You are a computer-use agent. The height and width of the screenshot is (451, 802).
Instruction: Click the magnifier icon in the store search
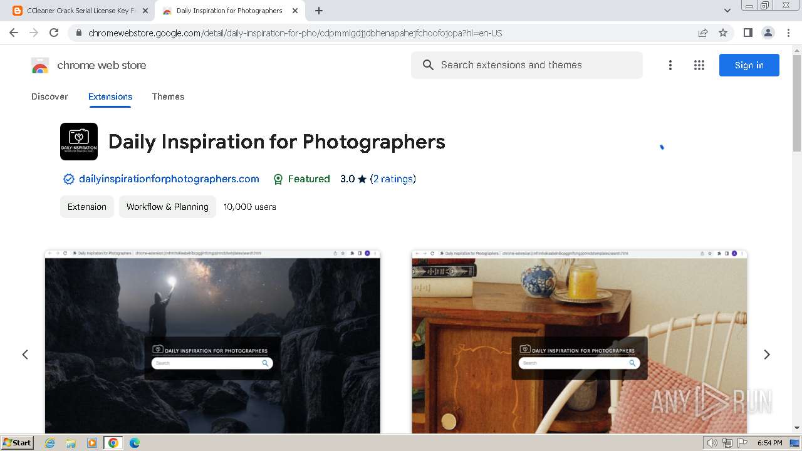[x=429, y=65]
